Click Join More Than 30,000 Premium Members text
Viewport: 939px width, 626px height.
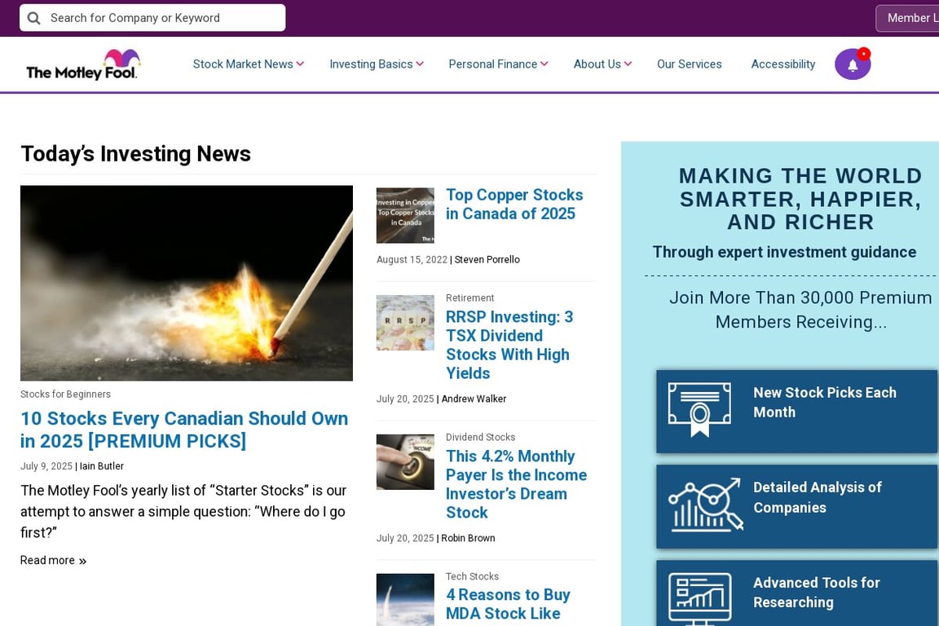pyautogui.click(x=800, y=310)
